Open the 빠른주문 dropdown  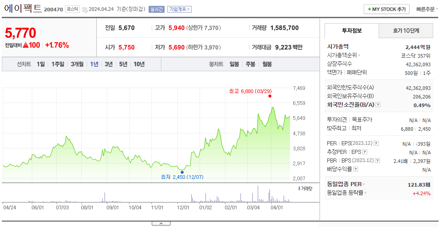point(427,9)
